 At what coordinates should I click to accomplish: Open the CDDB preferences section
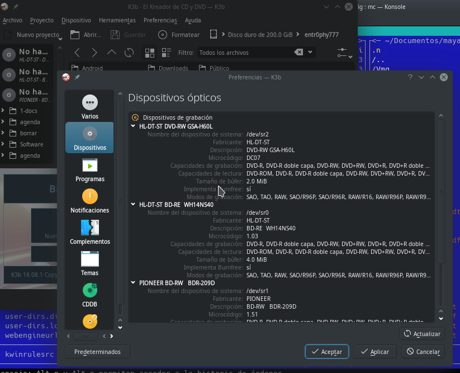[90, 295]
